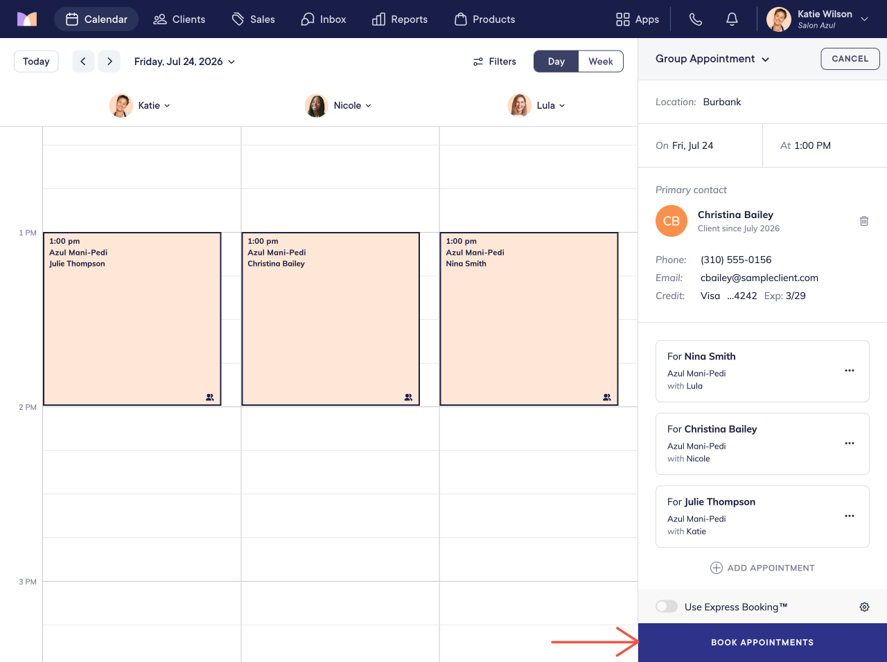This screenshot has width=887, height=662.
Task: Change appointment time 1:00 PM
Action: pyautogui.click(x=825, y=145)
